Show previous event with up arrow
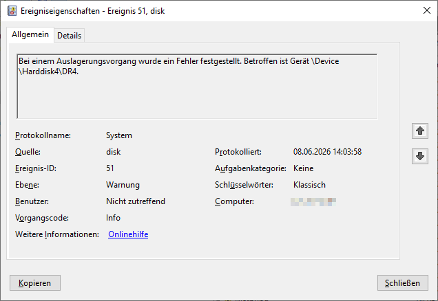This screenshot has height=301, width=438. click(x=420, y=131)
